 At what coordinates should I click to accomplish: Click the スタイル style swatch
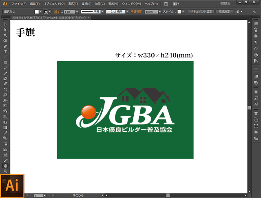coord(179,12)
